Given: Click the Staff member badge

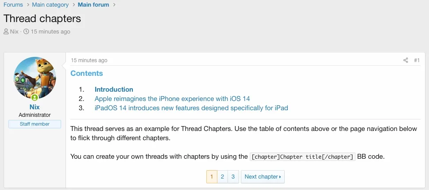Looking at the screenshot, I should pyautogui.click(x=35, y=124).
